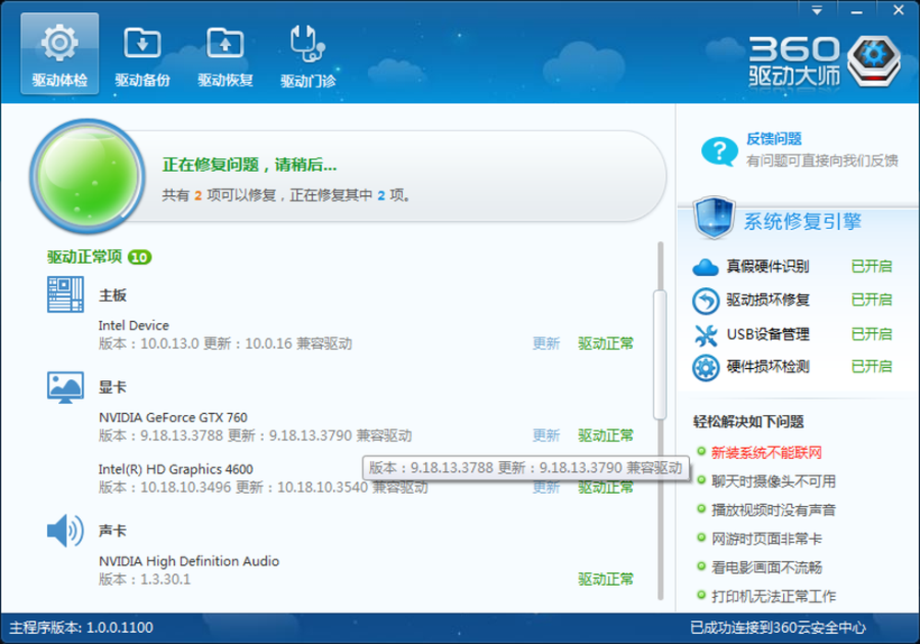Screen dimensions: 920x644
Task: Open 打印机无法正常工作 help link
Action: point(774,596)
